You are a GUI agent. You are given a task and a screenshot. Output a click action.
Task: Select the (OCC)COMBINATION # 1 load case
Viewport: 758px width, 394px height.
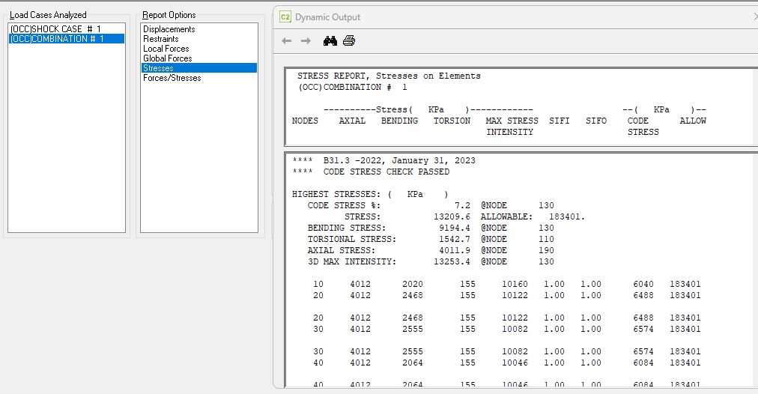pyautogui.click(x=57, y=39)
